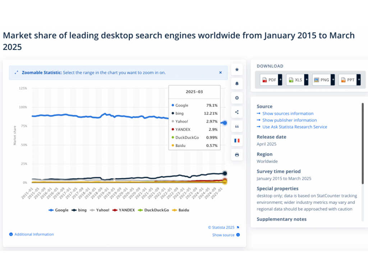The image size is (368, 279).
Task: Toggle bing series in chart legend
Action: (x=79, y=210)
